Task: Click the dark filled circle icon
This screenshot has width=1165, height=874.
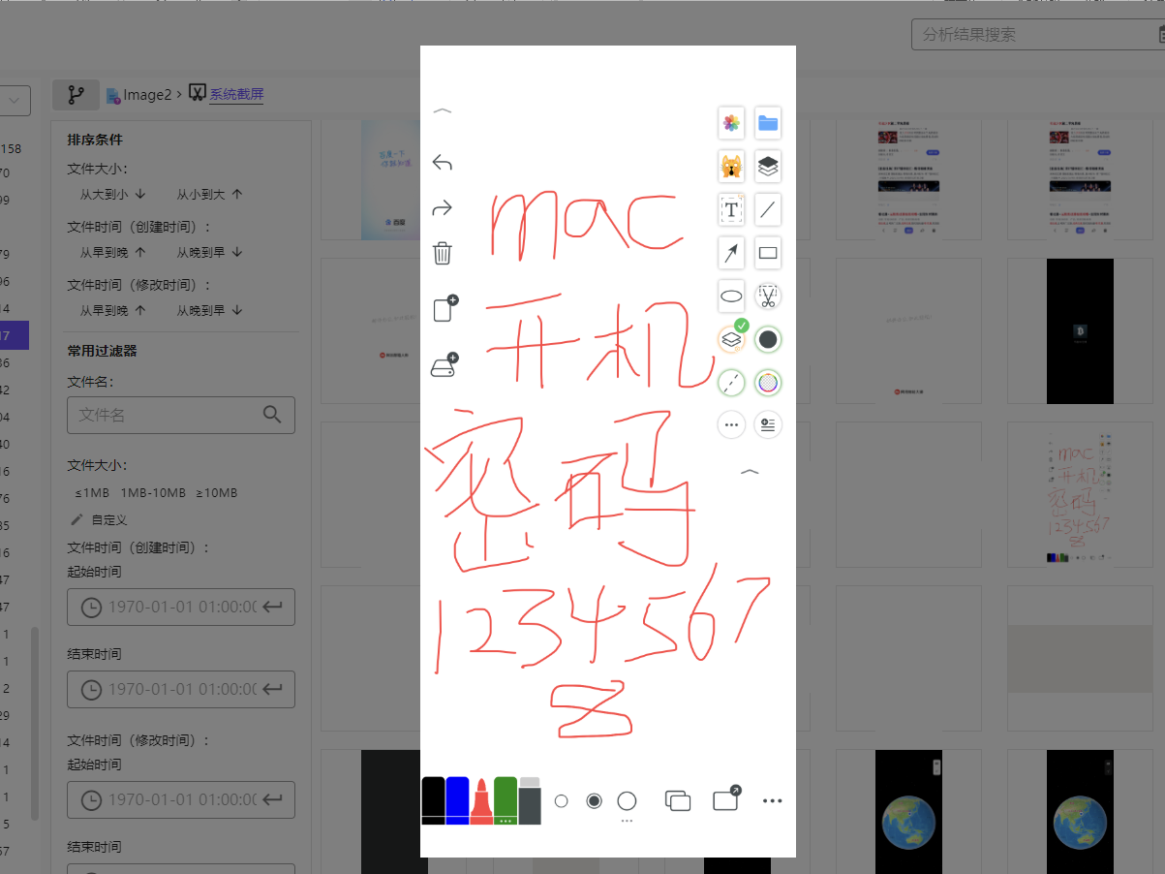Action: (768, 339)
